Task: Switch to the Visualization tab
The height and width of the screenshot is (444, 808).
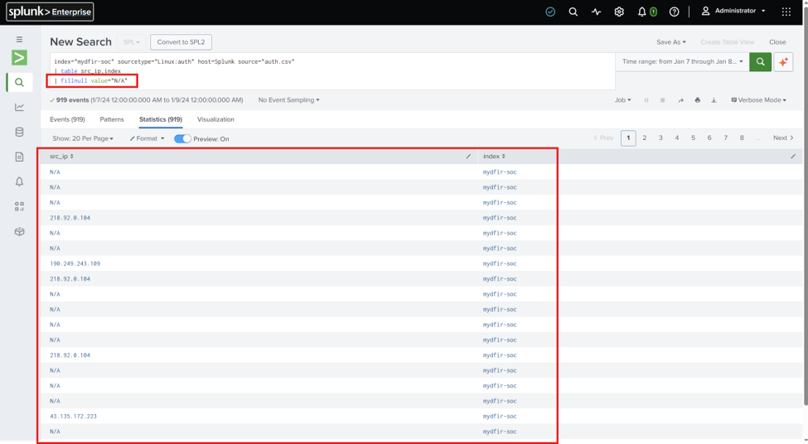Action: coord(215,119)
